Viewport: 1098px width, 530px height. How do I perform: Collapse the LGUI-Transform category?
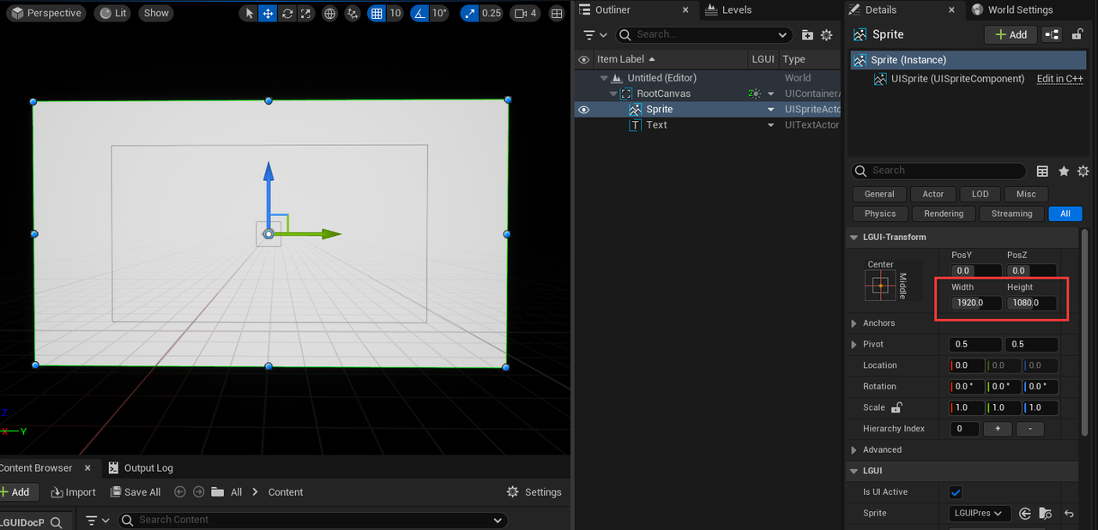(854, 238)
